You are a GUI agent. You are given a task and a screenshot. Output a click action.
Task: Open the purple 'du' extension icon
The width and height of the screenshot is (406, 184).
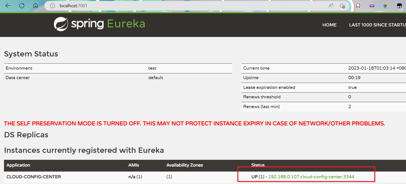pyautogui.click(x=372, y=6)
